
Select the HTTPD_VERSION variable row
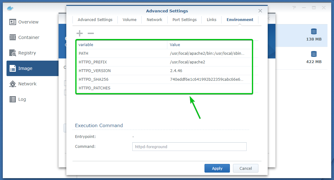click(x=95, y=71)
